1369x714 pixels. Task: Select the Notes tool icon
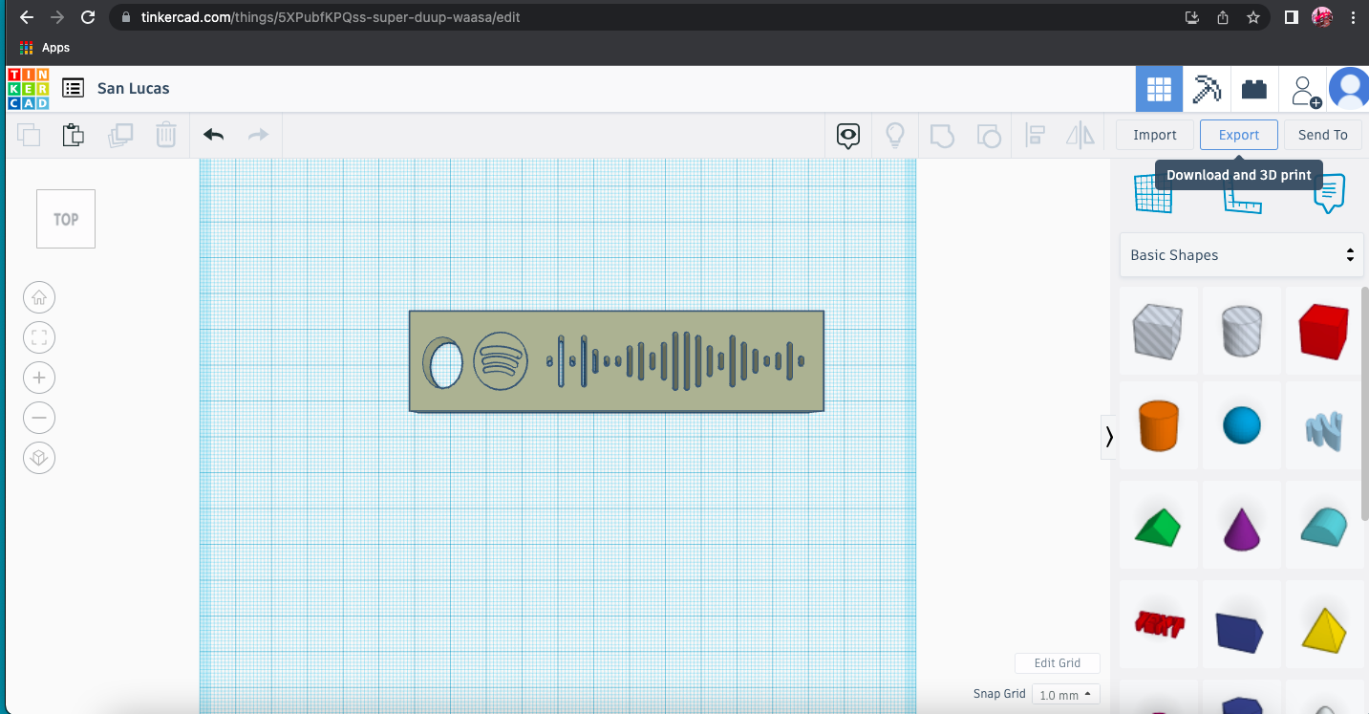[1329, 195]
